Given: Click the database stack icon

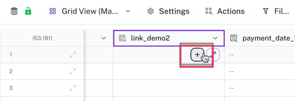Looking at the screenshot, I should (x=14, y=11).
